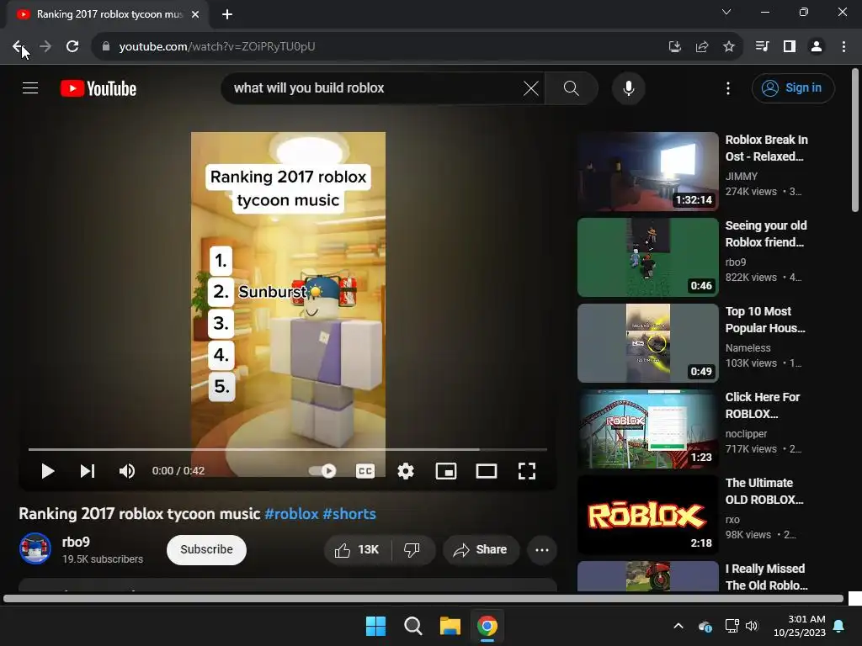This screenshot has width=862, height=646.
Task: Clear the search box text
Action: [530, 87]
